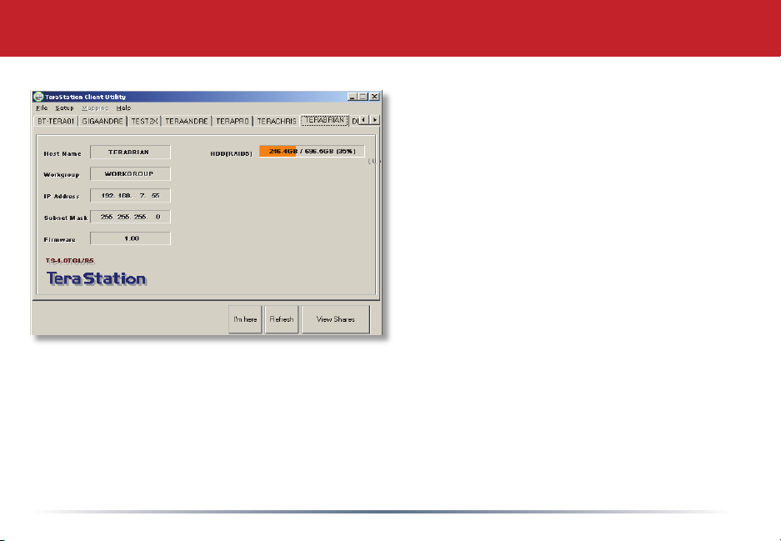Click the TS-1.0TGL/R5 model text
Image resolution: width=781 pixels, height=541 pixels.
coord(70,261)
